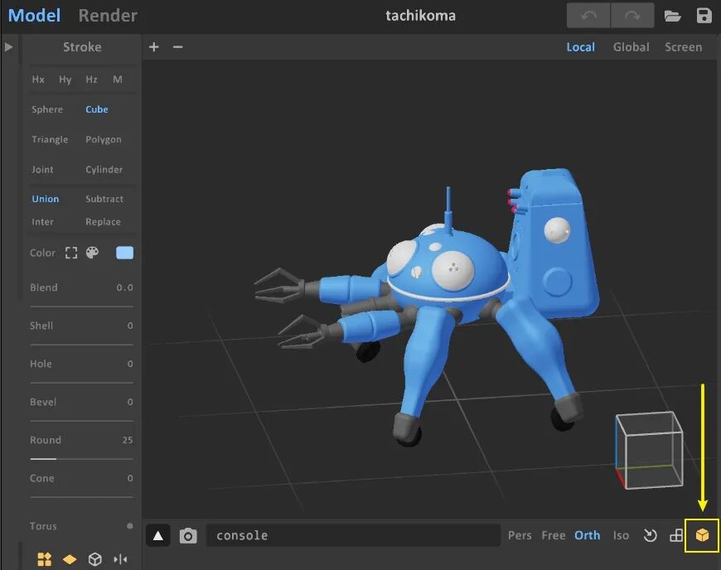The height and width of the screenshot is (570, 721).
Task: Toggle Hz symmetry option
Action: tap(91, 80)
